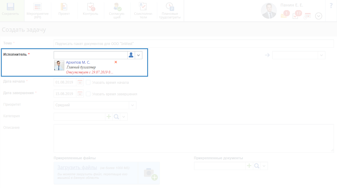Image resolution: width=337 pixels, height=188 pixels.
Task: Open Архипов М. С. profile link
Action: pyautogui.click(x=78, y=62)
